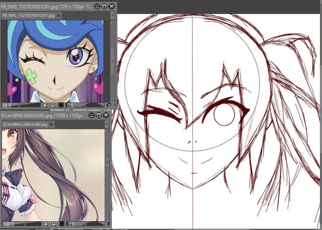Viewport: 322px width, 230px height.
Task: Open tab list dropdown in FB_IMG window
Action: pos(113,15)
